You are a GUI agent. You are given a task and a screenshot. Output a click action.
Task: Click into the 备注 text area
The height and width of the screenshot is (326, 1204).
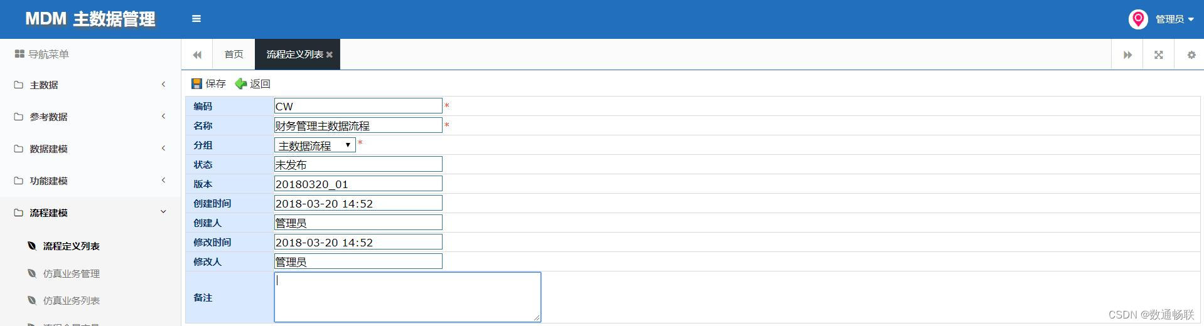pyautogui.click(x=407, y=297)
